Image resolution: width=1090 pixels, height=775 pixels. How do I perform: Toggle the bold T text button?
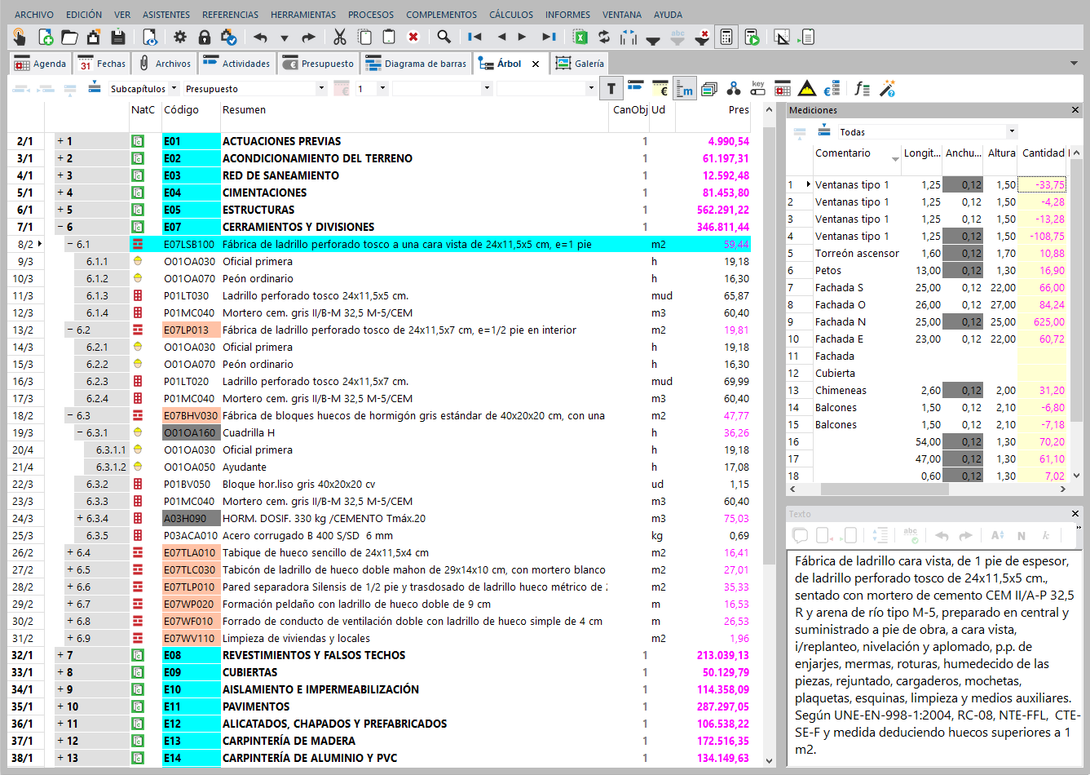tap(611, 89)
